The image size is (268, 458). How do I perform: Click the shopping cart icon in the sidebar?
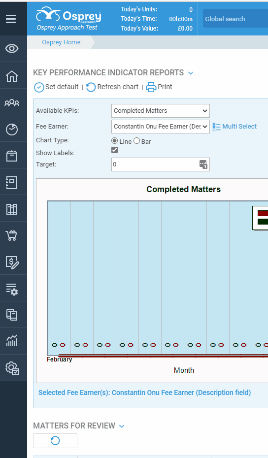(12, 235)
